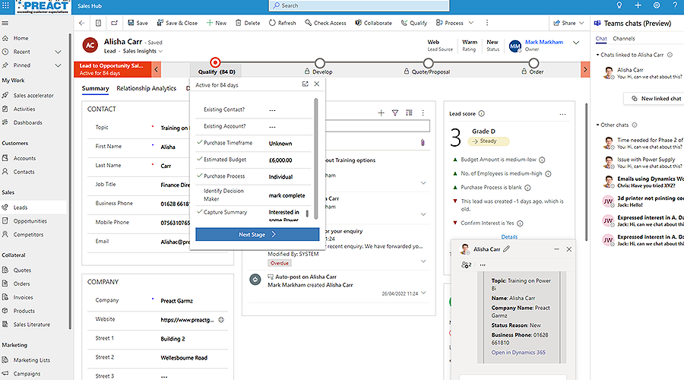
Task: Open timeline filter funnel icon
Action: coord(394,113)
